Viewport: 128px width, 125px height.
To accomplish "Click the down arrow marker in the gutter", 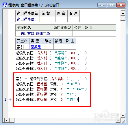I will [5, 99].
